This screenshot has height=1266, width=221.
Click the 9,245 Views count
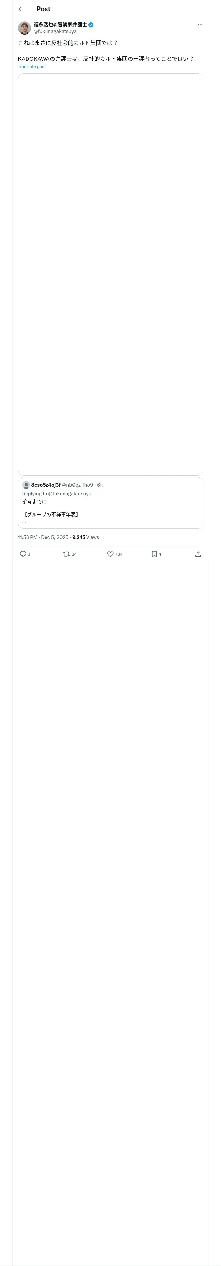[x=86, y=537]
